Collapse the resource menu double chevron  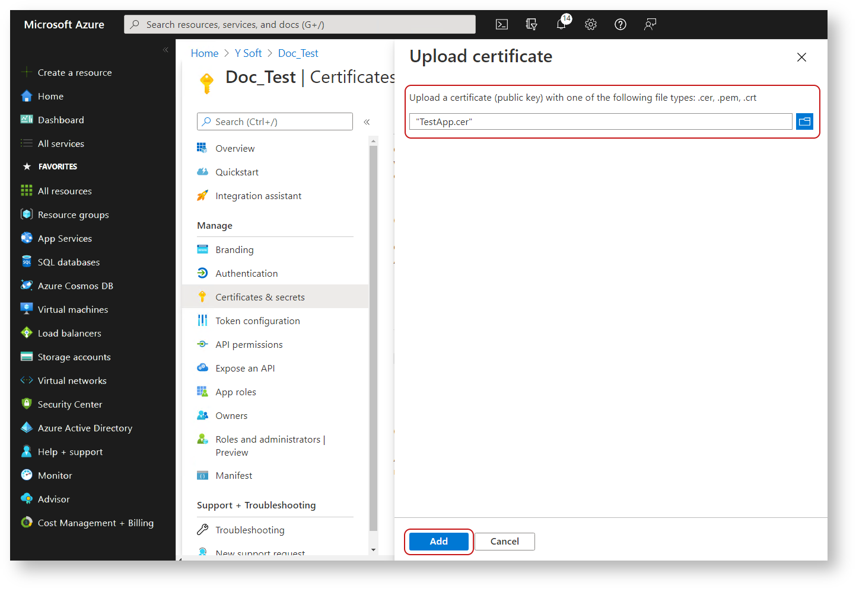click(x=367, y=121)
